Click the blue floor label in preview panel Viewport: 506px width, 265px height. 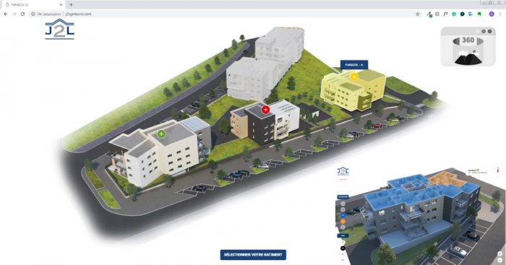click(343, 197)
